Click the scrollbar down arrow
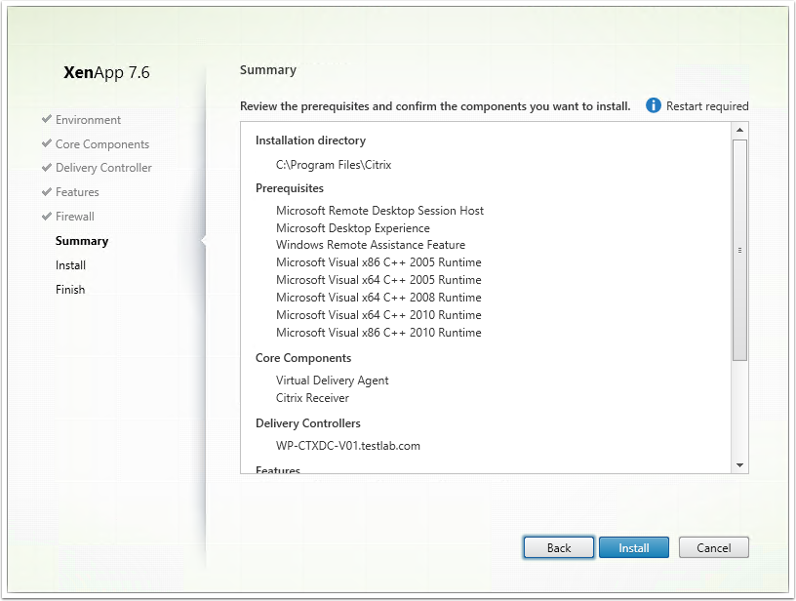This screenshot has width=796, height=601. click(739, 465)
